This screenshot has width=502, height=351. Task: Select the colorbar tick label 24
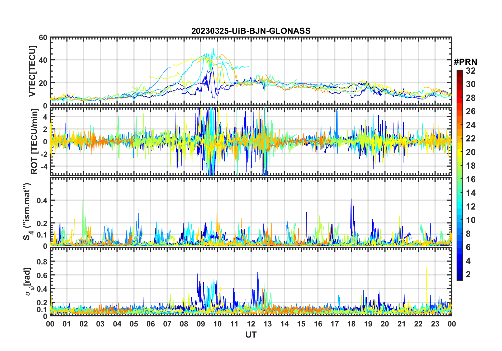(x=471, y=125)
